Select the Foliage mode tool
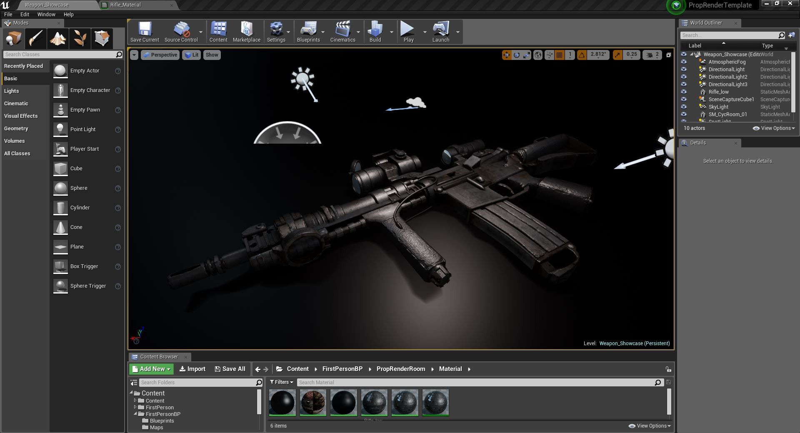 coord(80,38)
